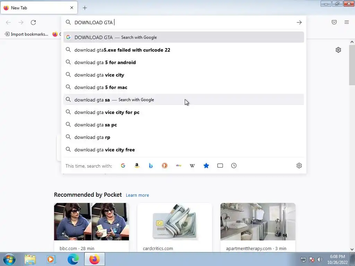This screenshot has height=266, width=355.
Task: Search with DuckDuckGo one-off icon
Action: (x=165, y=166)
